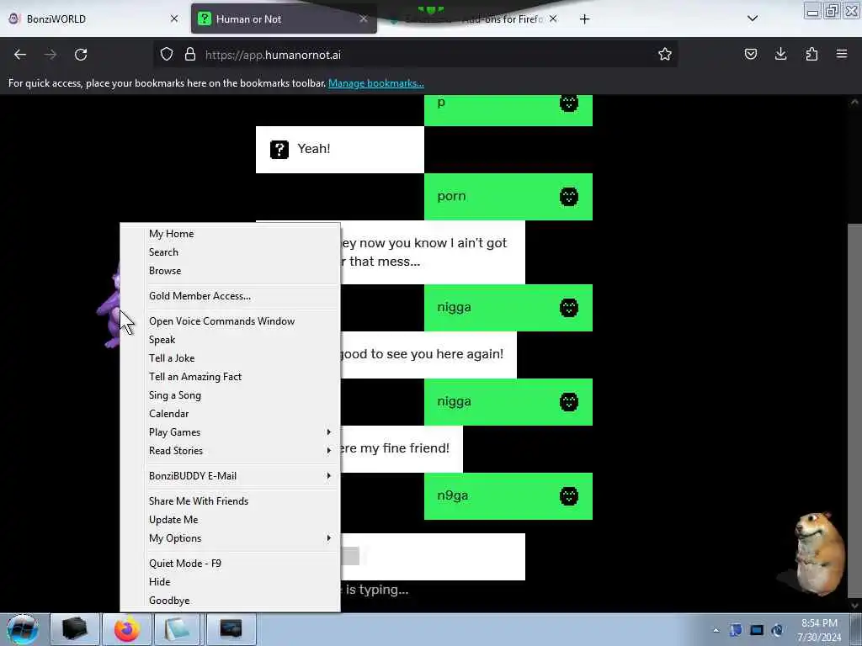
Task: Open Firefox from the taskbar
Action: click(x=126, y=629)
